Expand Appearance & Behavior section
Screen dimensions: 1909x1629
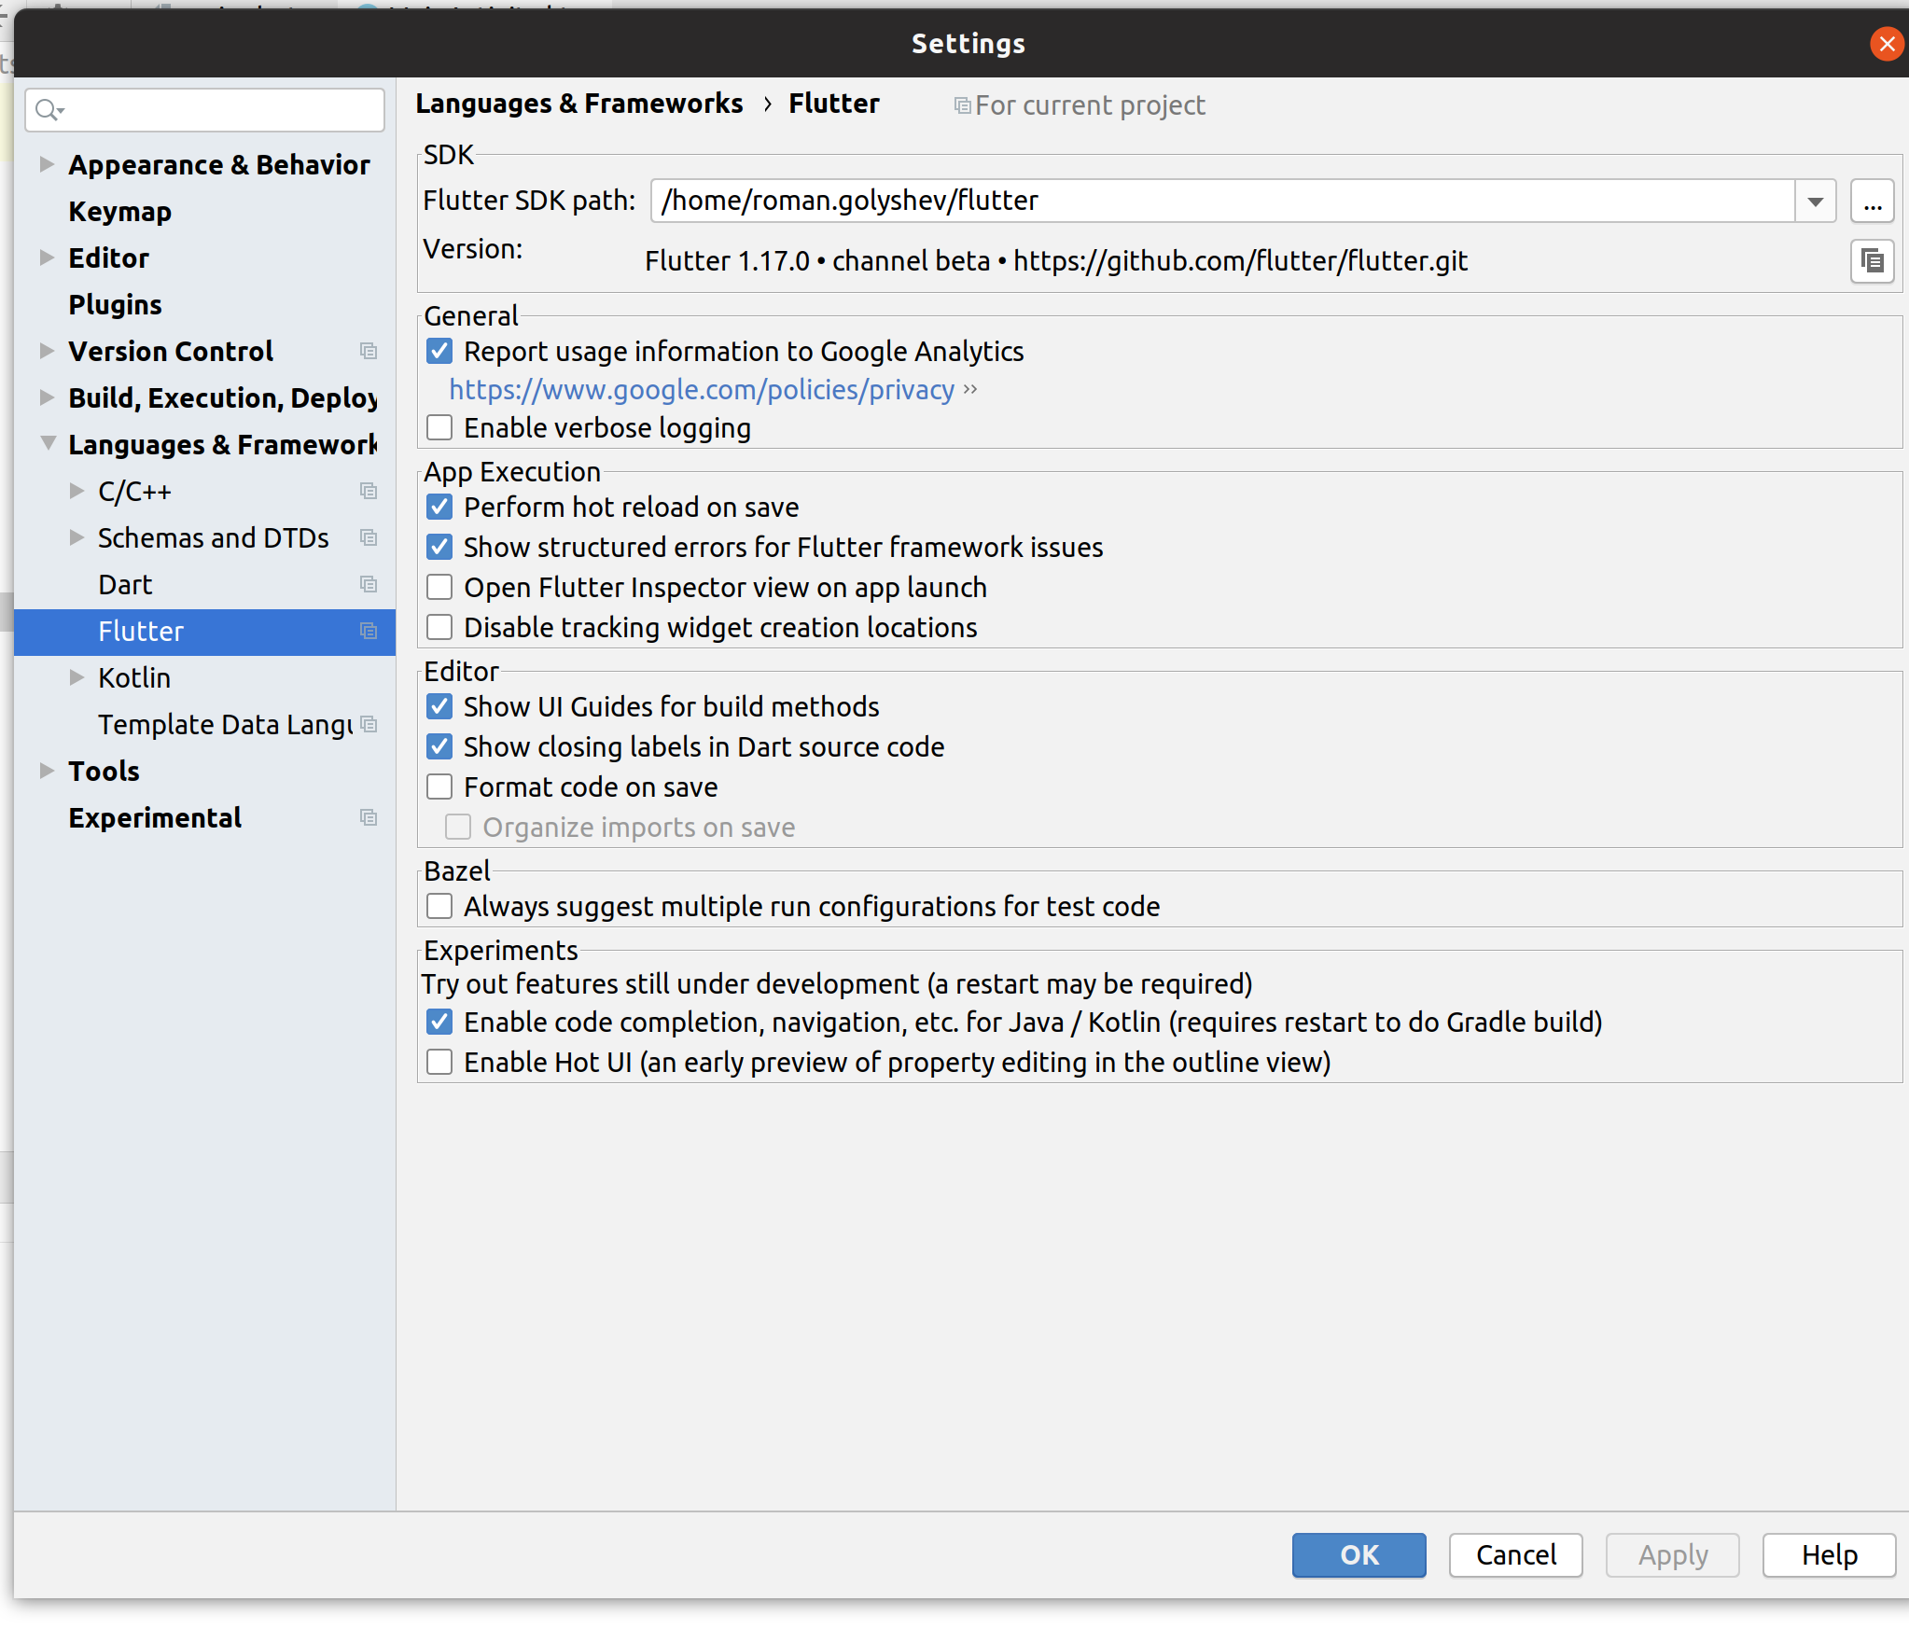tap(47, 164)
